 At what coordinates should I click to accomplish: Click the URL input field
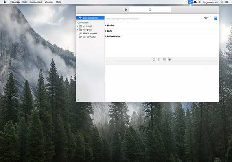[x=153, y=19]
